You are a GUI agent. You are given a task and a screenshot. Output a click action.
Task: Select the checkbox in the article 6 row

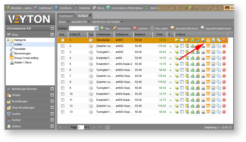[63, 70]
